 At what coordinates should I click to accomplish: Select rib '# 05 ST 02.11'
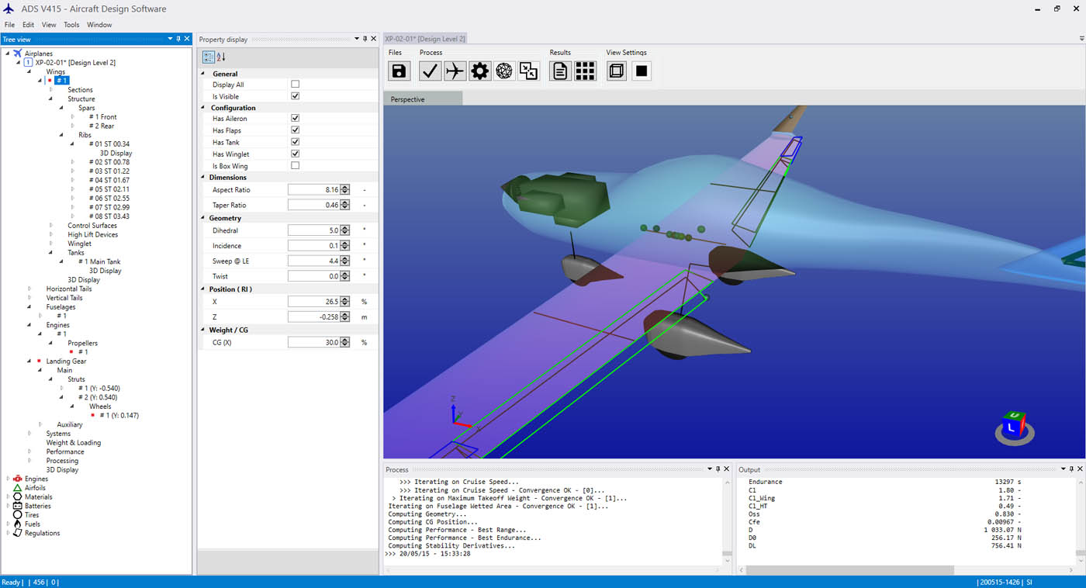[x=109, y=189]
